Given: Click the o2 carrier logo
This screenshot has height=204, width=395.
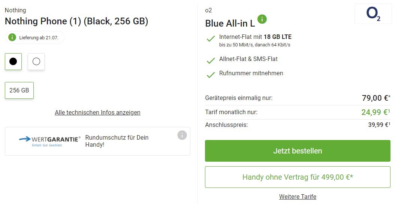Looking at the screenshot, I should click(373, 14).
